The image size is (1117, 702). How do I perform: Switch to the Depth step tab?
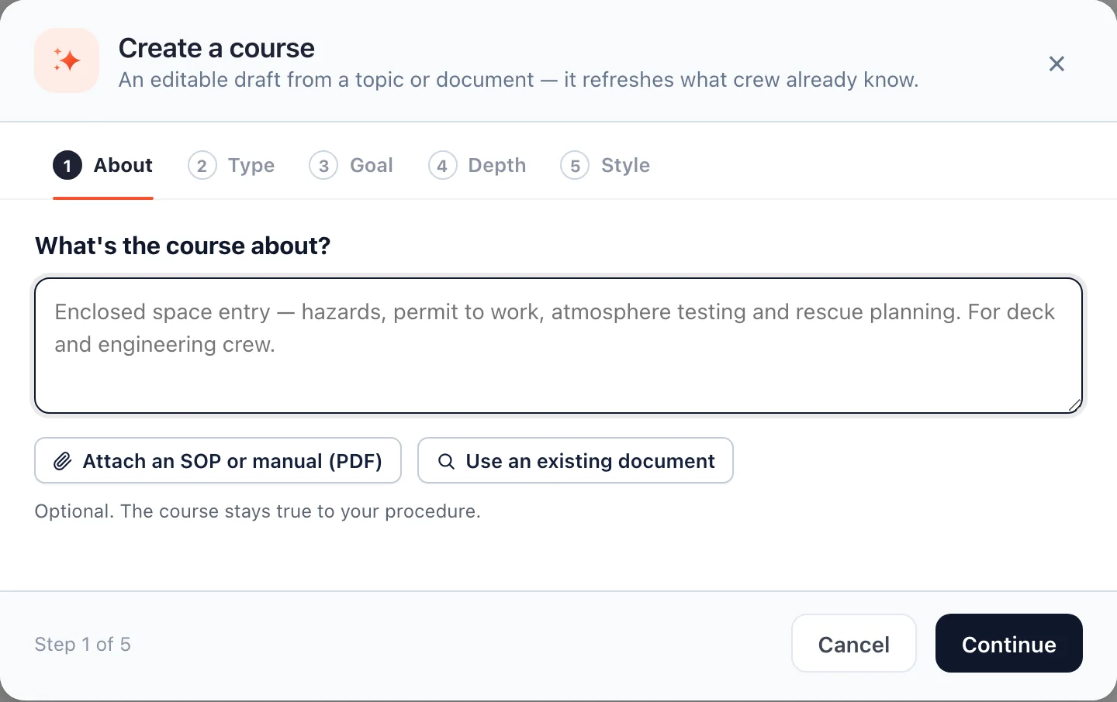click(477, 165)
